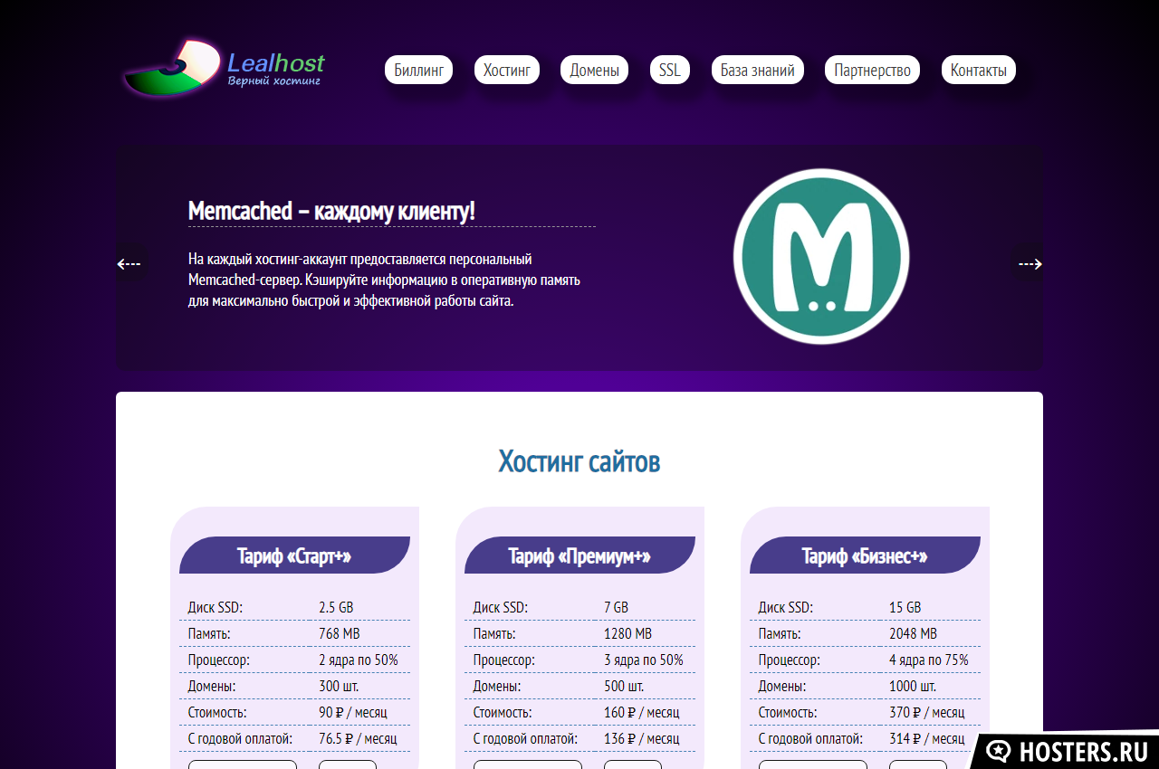Image resolution: width=1159 pixels, height=769 pixels.
Task: Click С годовой оплатой label in Премиум+ card
Action: 526,738
